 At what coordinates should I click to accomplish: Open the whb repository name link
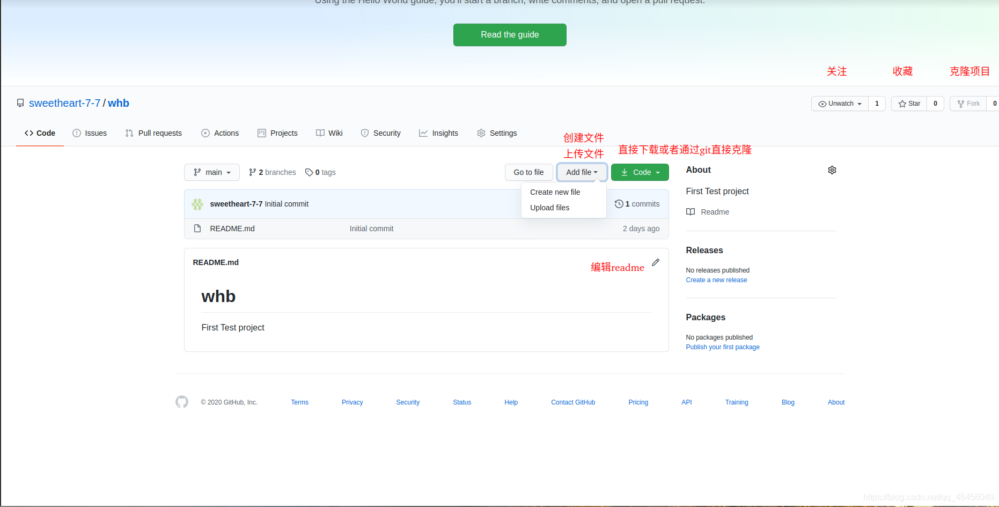[x=119, y=103]
